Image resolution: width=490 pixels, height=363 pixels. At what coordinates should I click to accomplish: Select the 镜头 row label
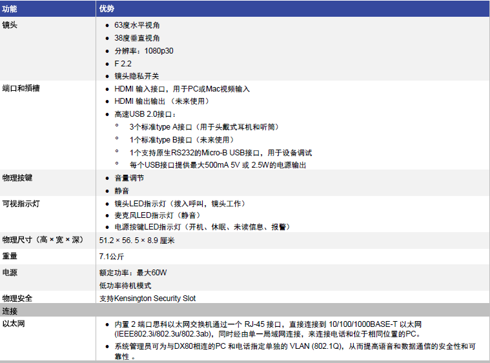click(x=10, y=25)
